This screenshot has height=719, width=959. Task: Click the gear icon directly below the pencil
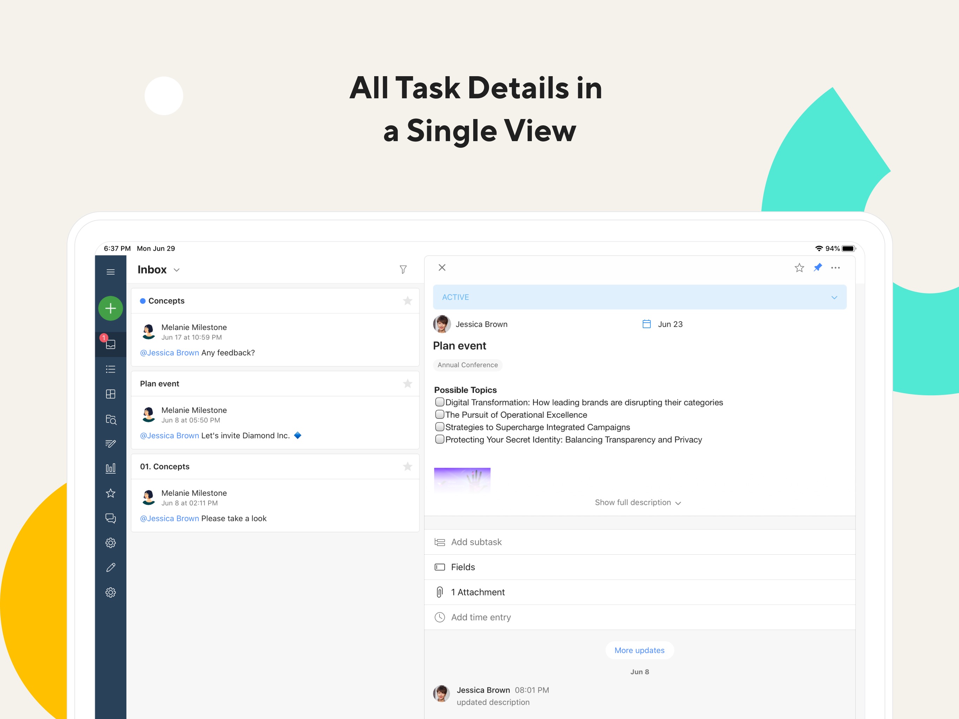[111, 592]
